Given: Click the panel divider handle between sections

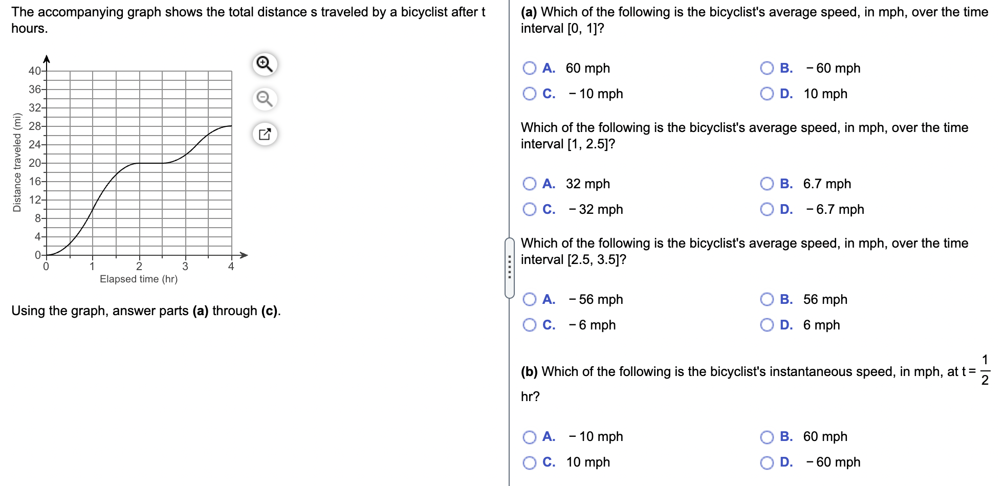Looking at the screenshot, I should [x=510, y=266].
